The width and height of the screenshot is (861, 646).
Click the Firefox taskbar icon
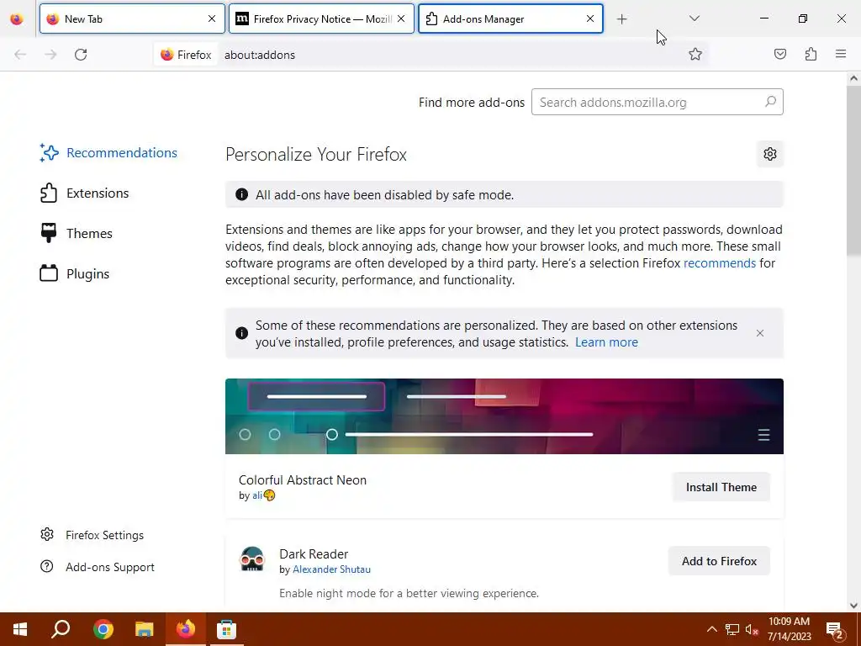click(186, 629)
